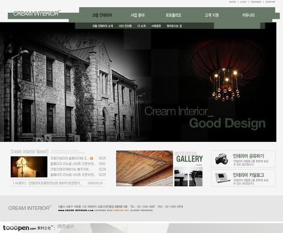
Task: Click the laptop icon for 인테리어 카달로그
Action: click(222, 178)
